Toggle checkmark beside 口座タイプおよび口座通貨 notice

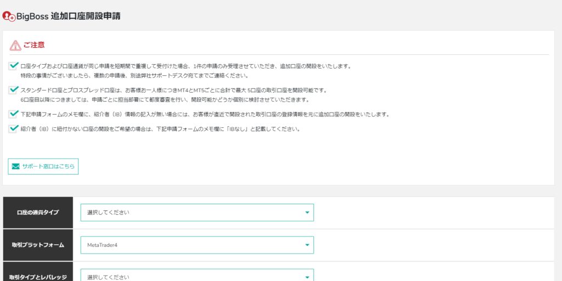(14, 66)
